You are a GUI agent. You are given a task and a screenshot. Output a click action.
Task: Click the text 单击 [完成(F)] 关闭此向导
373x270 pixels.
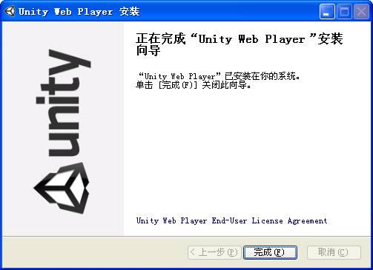click(x=194, y=85)
